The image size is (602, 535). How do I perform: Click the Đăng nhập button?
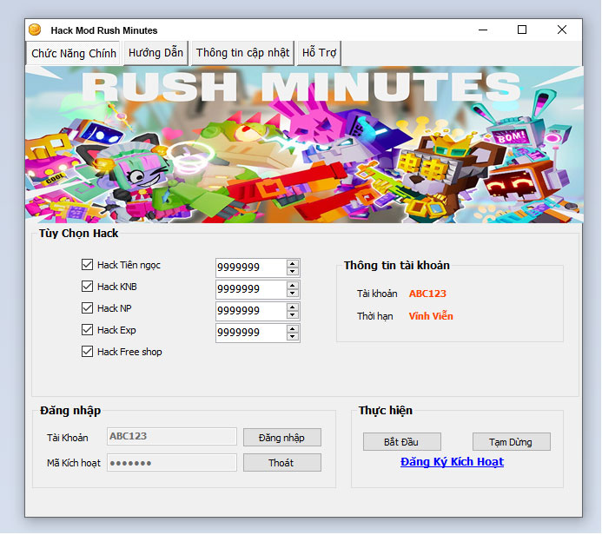point(282,438)
